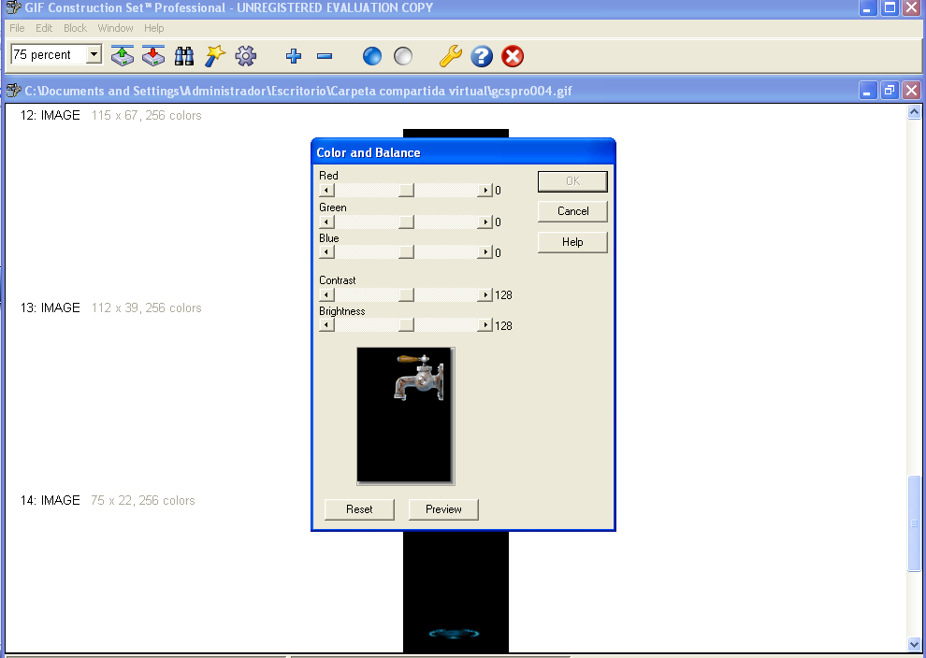Click the application icon in the title bar
This screenshot has height=658, width=926.
13,7
